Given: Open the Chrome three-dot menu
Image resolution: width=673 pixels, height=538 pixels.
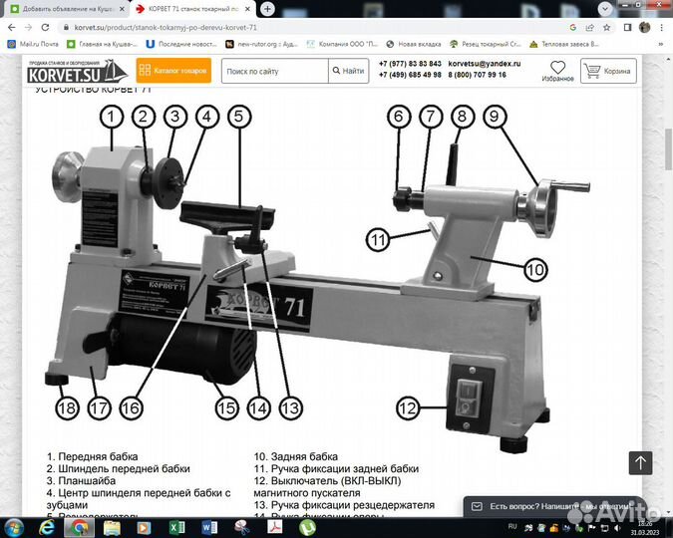Looking at the screenshot, I should (x=662, y=28).
